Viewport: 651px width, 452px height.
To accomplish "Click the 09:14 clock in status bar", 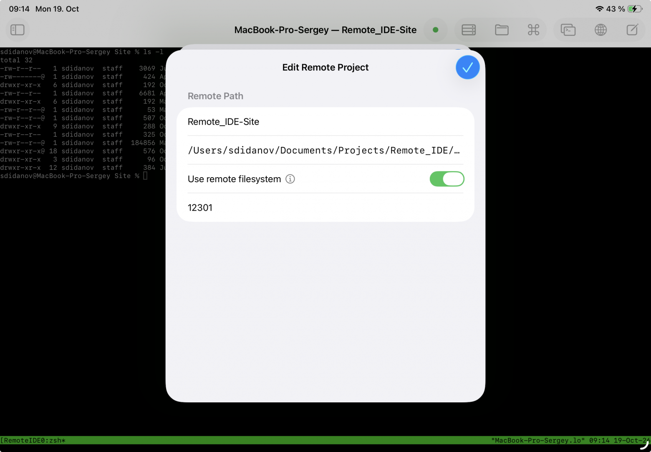I will pyautogui.click(x=19, y=9).
